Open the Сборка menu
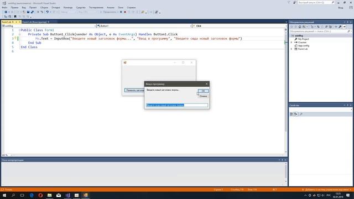Screen dimensions: 354x199 (44, 7)
